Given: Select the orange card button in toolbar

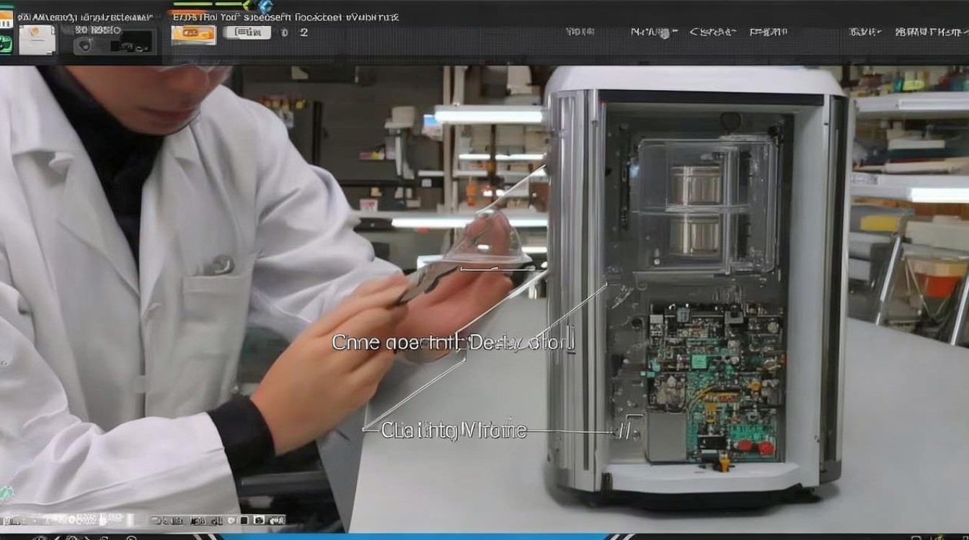Looking at the screenshot, I should [193, 34].
